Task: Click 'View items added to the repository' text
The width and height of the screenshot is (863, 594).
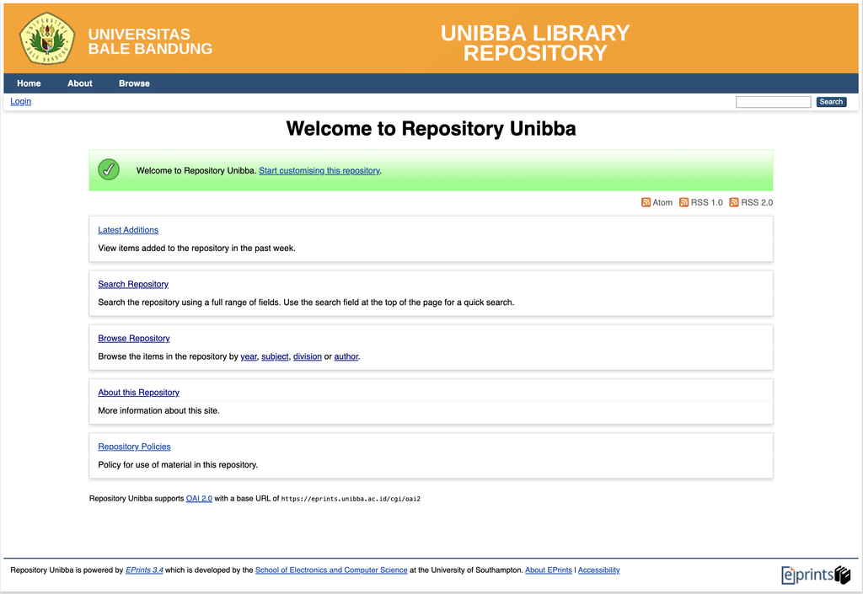Action: tap(196, 248)
